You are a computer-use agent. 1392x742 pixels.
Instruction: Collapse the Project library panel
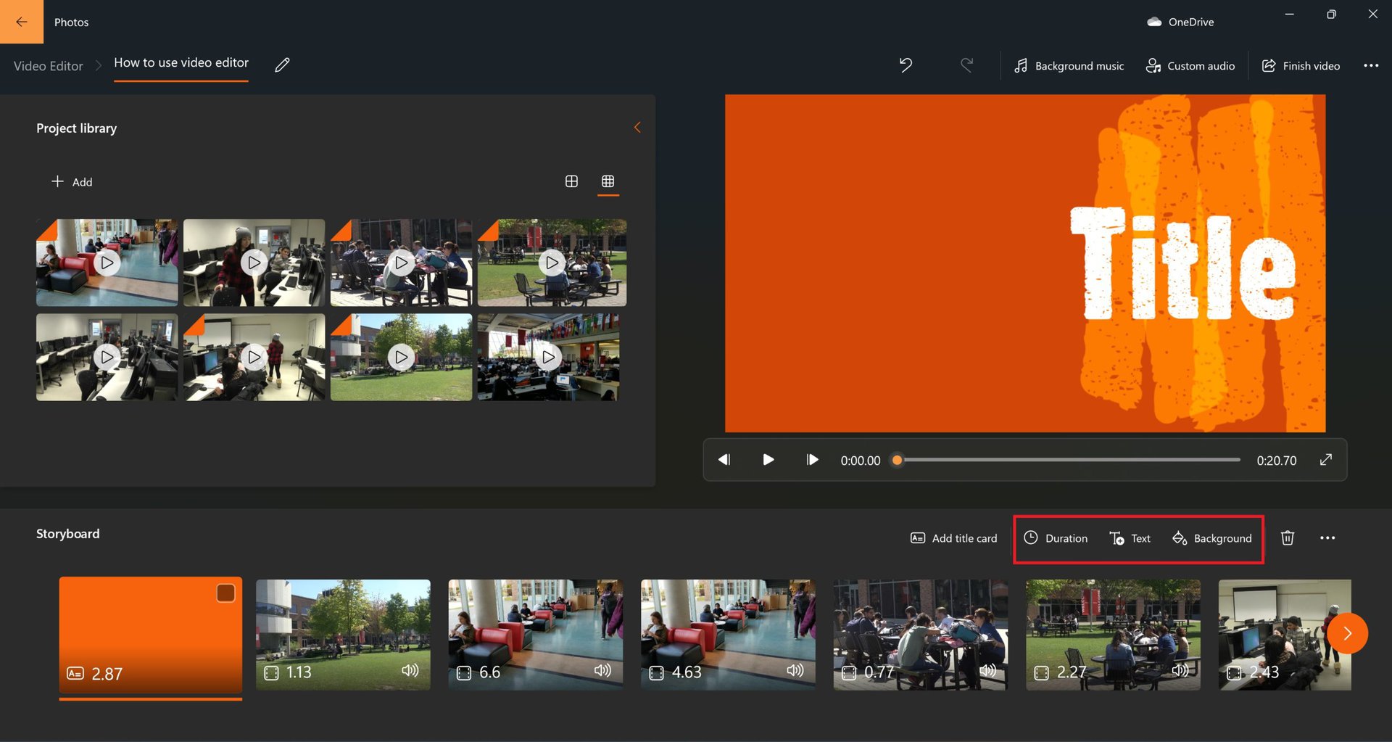click(x=637, y=128)
